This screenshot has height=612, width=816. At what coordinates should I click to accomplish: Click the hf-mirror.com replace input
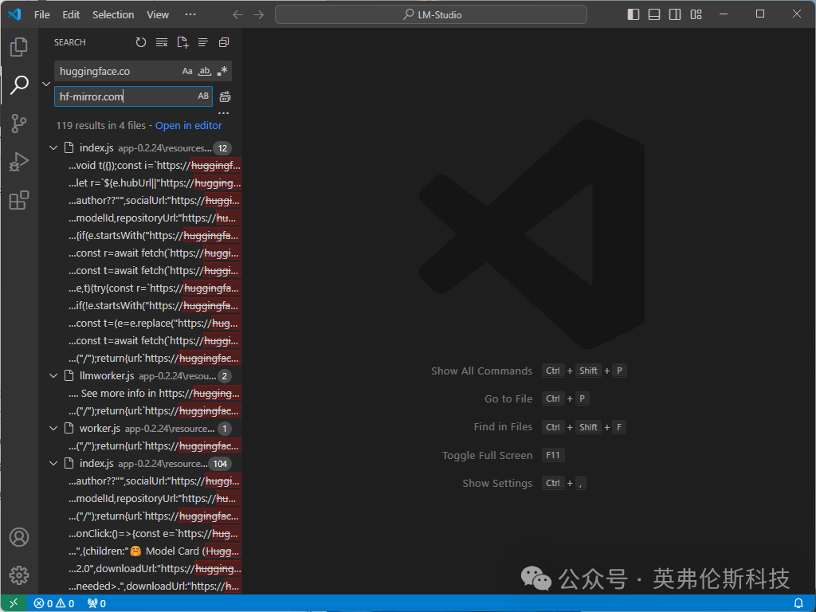(x=125, y=96)
